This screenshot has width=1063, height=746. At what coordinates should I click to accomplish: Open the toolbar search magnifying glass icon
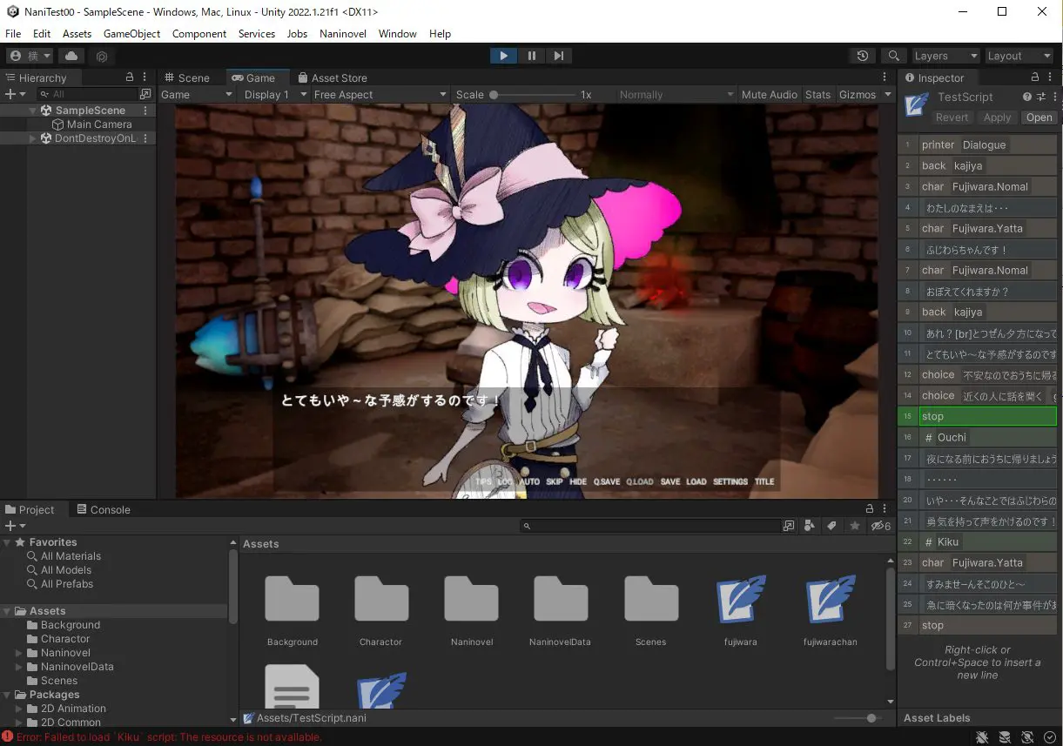point(894,55)
